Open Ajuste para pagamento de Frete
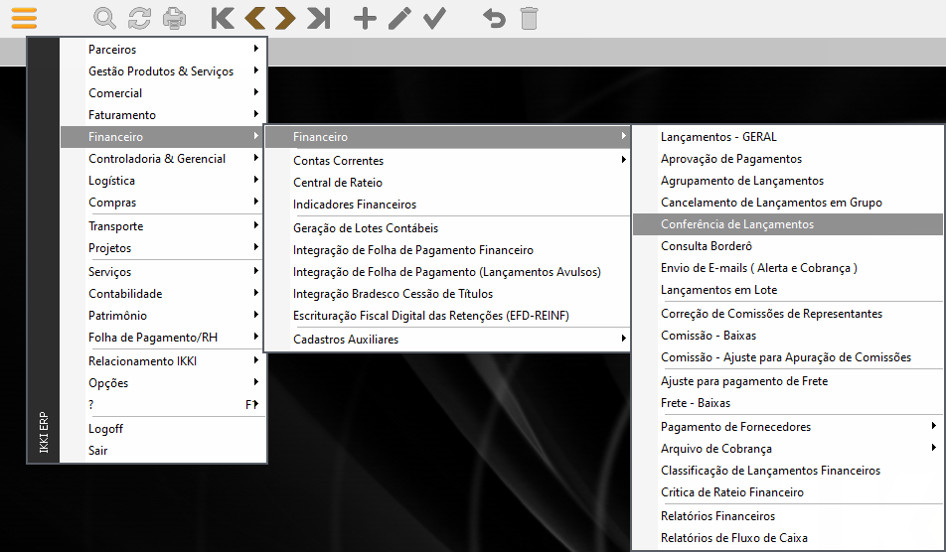The image size is (946, 552). point(788,381)
